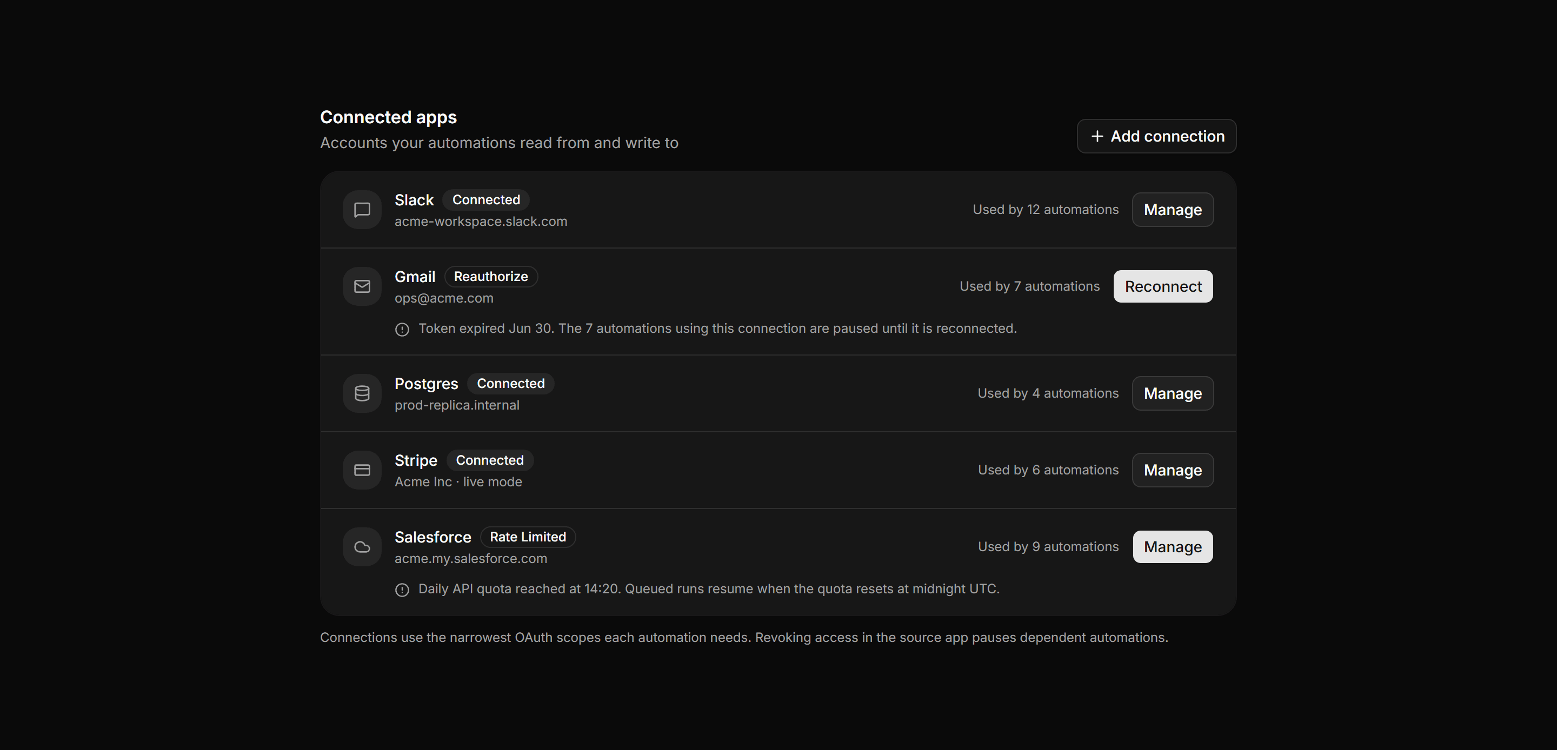Manage the Slack connection
Screen dimensions: 1557x750
tap(1173, 210)
